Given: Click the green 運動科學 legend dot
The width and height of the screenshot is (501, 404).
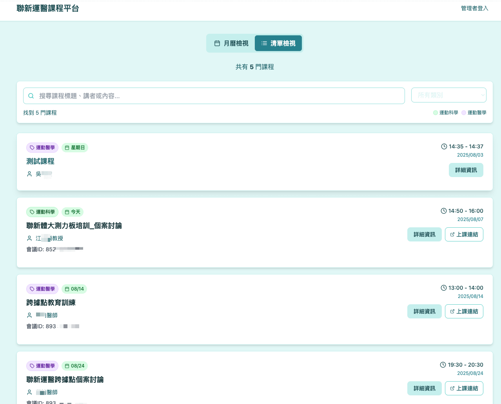Looking at the screenshot, I should point(436,113).
